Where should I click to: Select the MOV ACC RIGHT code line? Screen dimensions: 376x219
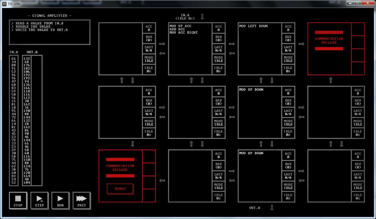184,33
